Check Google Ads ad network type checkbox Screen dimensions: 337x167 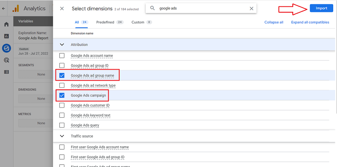tap(62, 86)
